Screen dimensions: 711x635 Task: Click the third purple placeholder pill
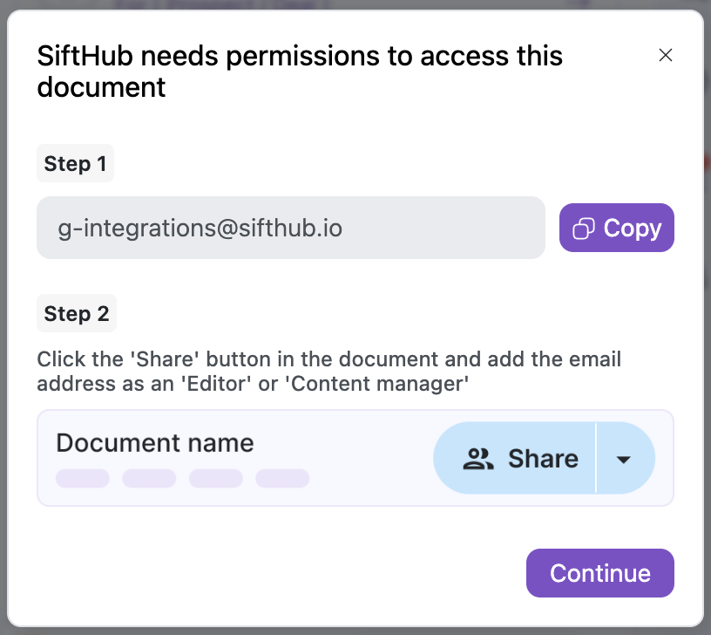click(x=215, y=478)
